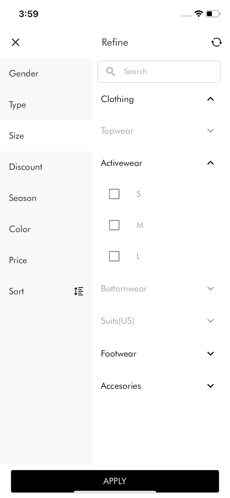Expand the Topwear chevron
Screen dimensions: 230x498
click(x=211, y=131)
